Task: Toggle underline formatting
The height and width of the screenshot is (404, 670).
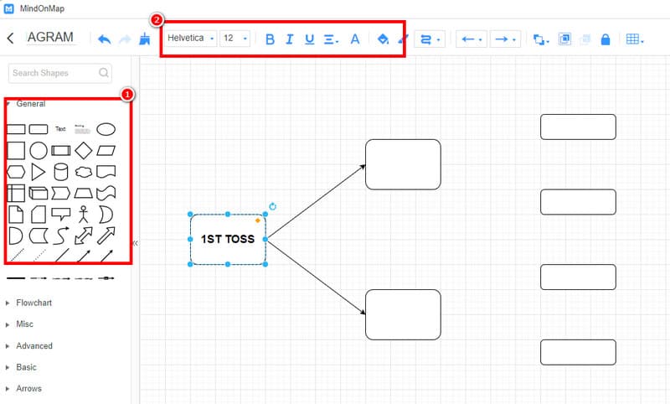Action: tap(309, 39)
